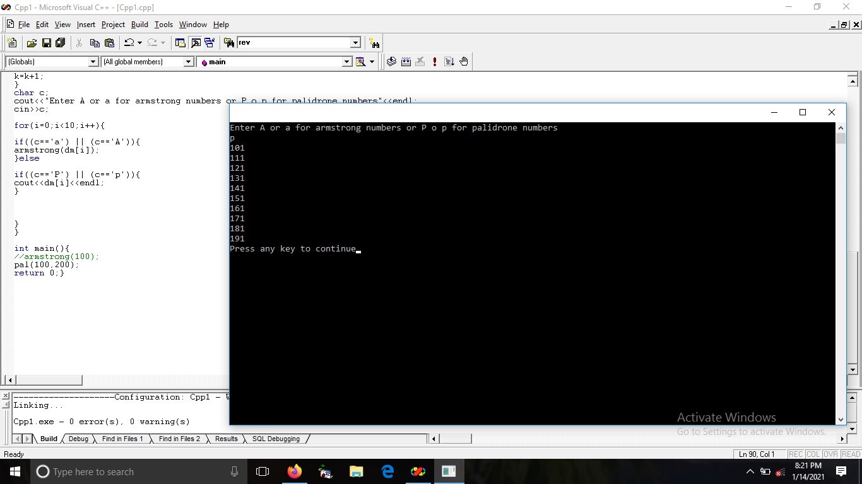The image size is (862, 484).
Task: Save all open files
Action: pyautogui.click(x=61, y=43)
